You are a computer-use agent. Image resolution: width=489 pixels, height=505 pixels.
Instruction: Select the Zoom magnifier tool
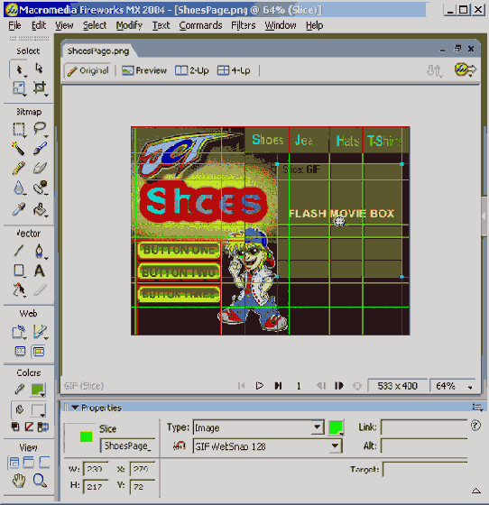(40, 481)
